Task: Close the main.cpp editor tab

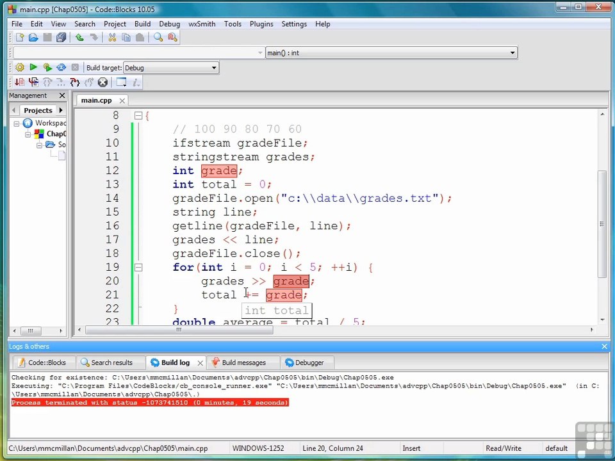Action: coord(122,101)
